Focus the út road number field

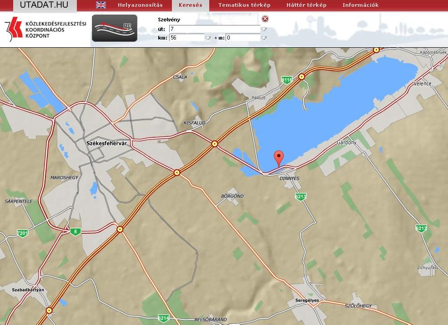[x=214, y=29]
